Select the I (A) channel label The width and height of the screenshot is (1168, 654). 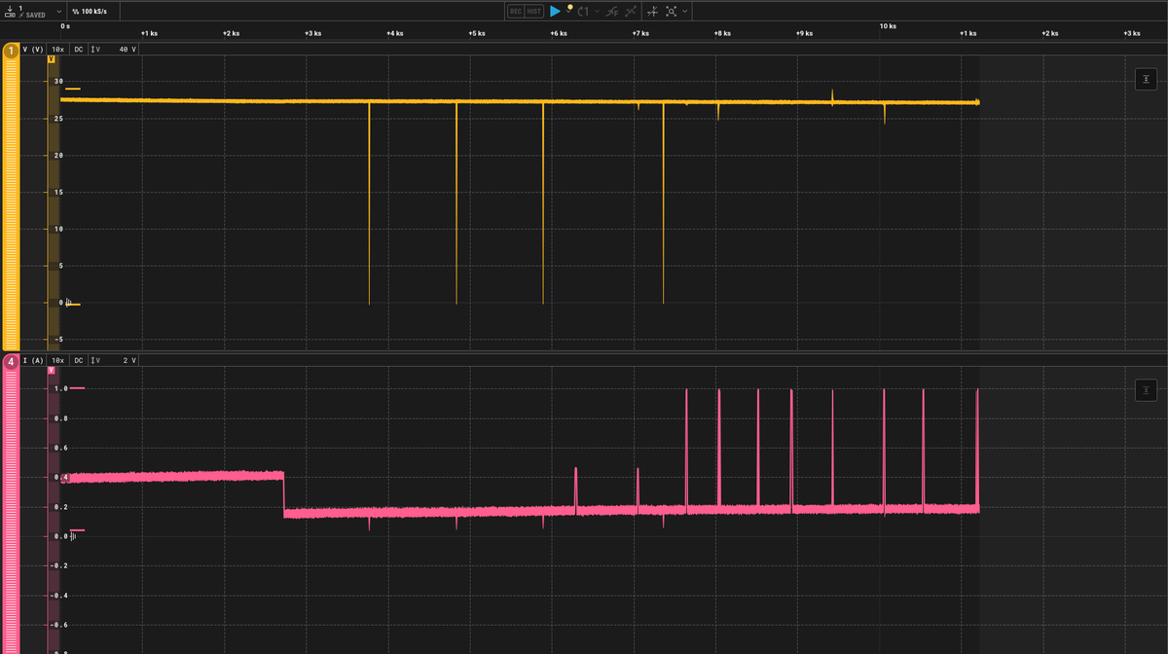[33, 359]
